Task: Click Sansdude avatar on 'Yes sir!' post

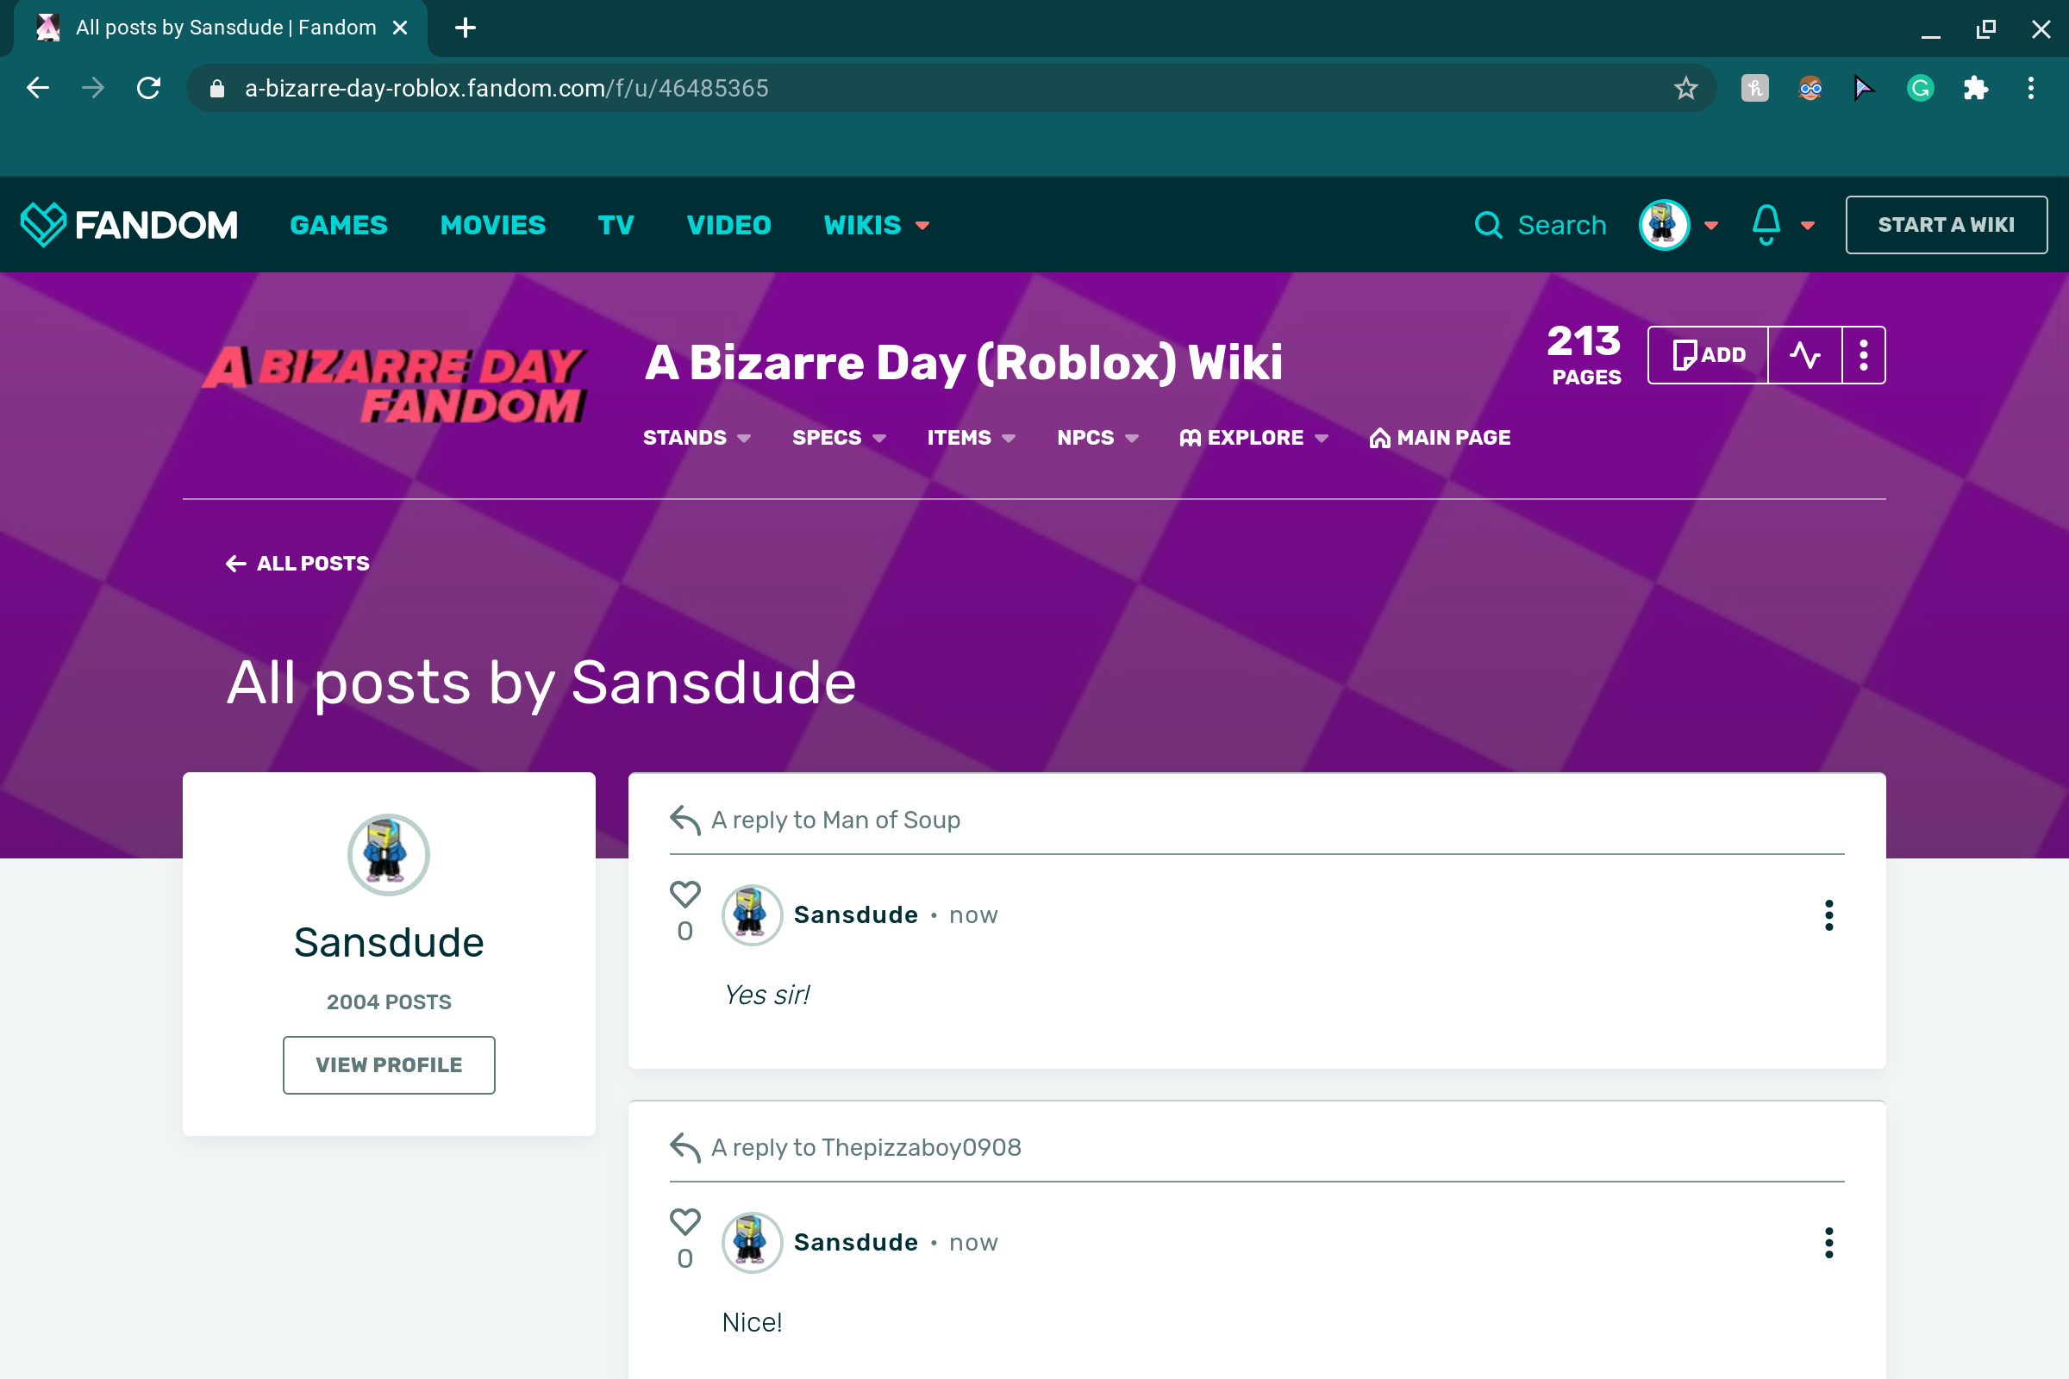Action: coord(752,915)
